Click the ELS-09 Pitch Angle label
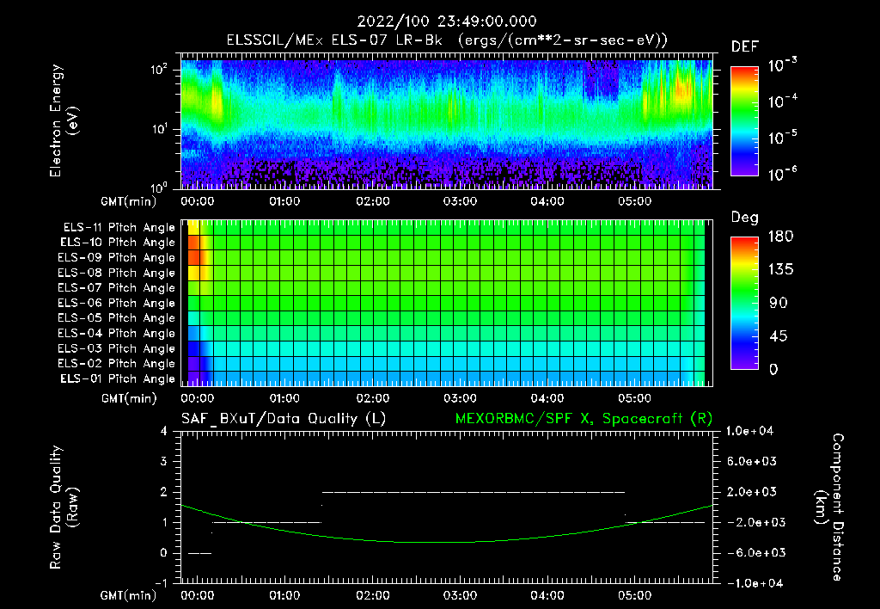 pyautogui.click(x=116, y=258)
